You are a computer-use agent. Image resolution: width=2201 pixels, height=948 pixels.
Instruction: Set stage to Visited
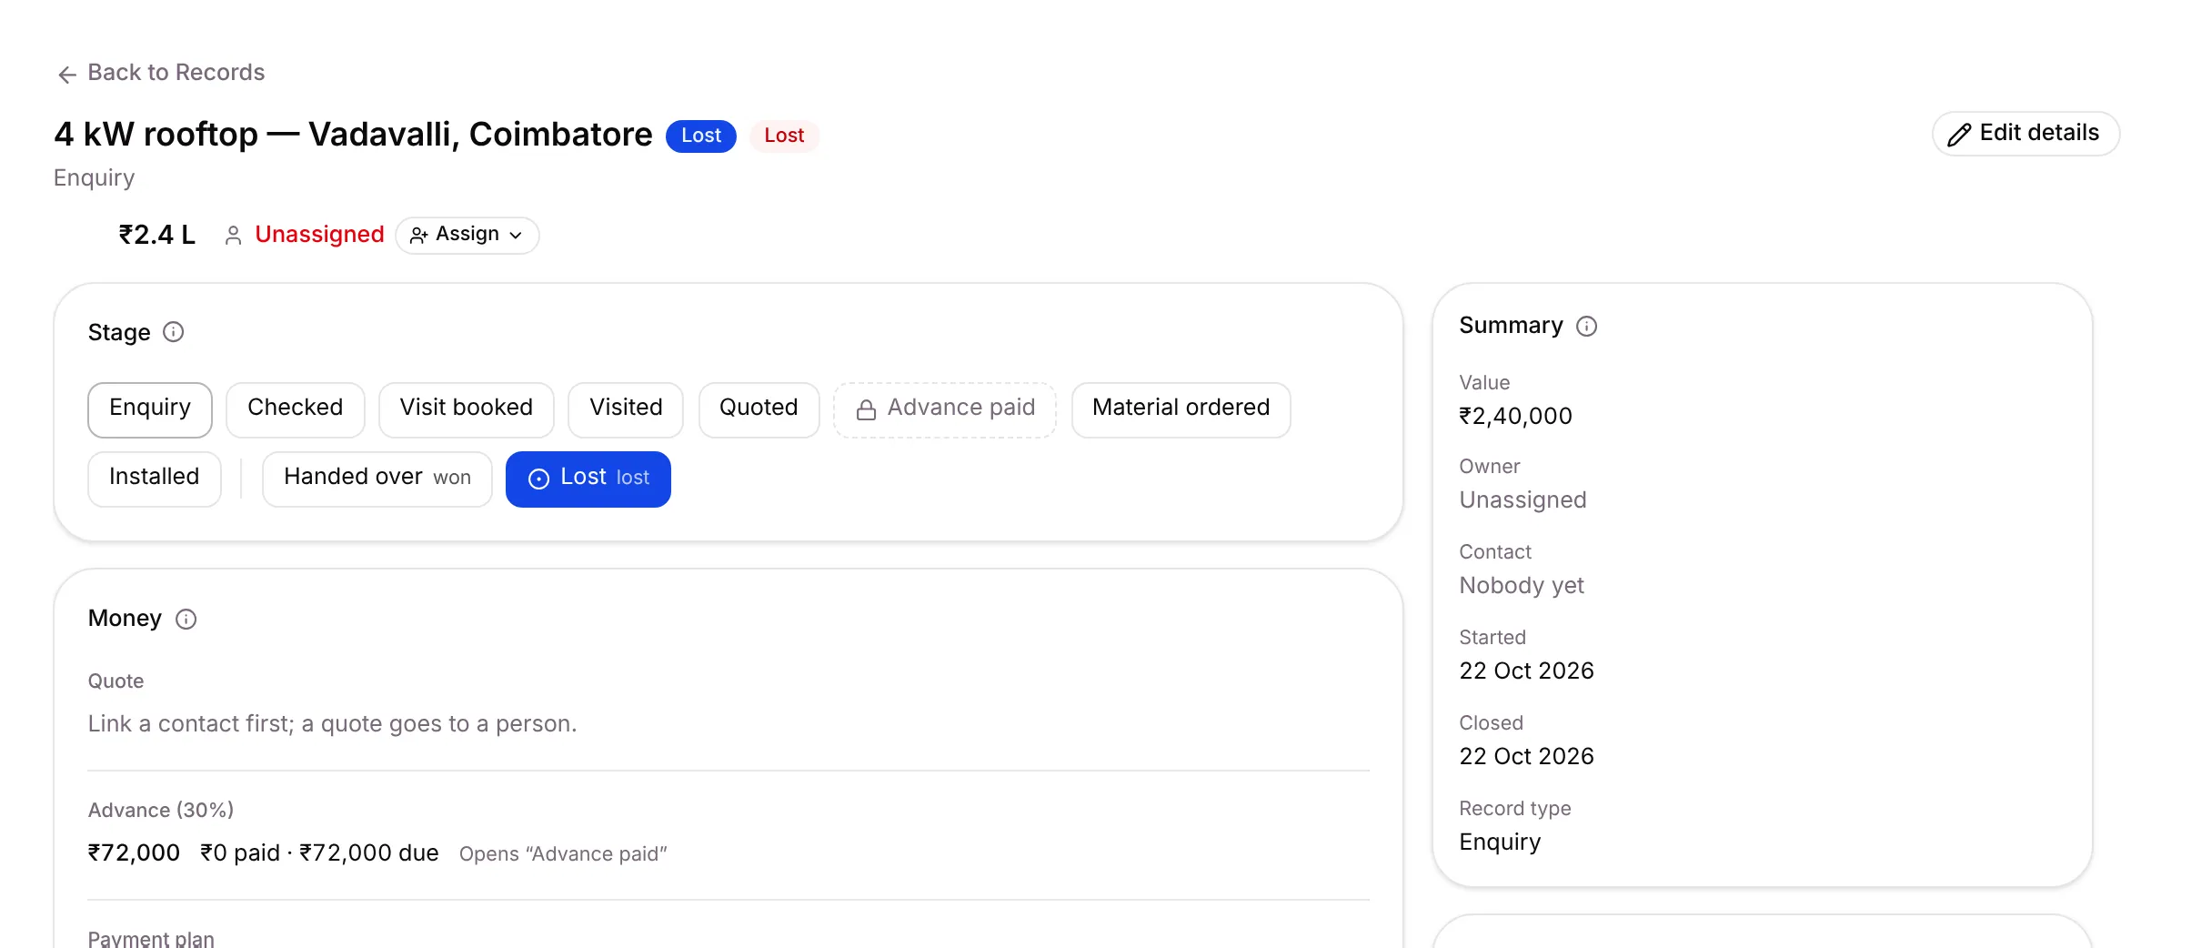pyautogui.click(x=626, y=409)
